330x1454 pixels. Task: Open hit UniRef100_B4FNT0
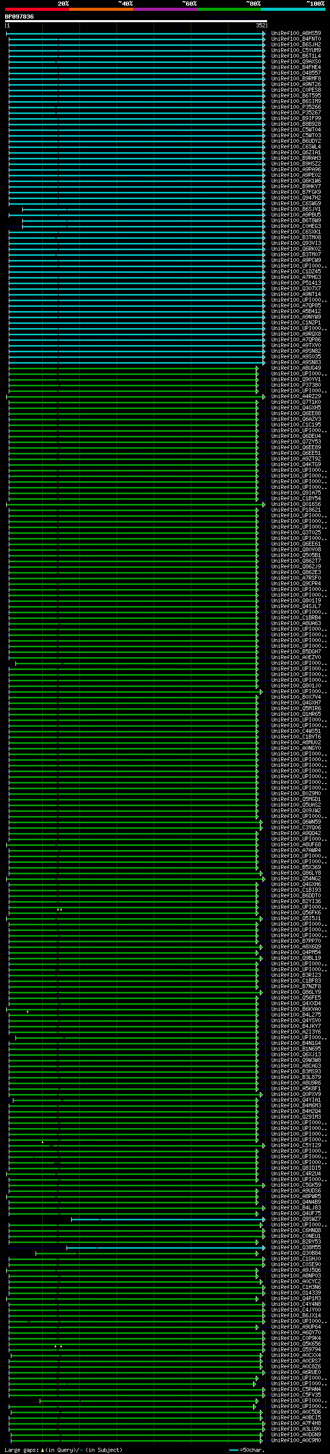point(296,39)
